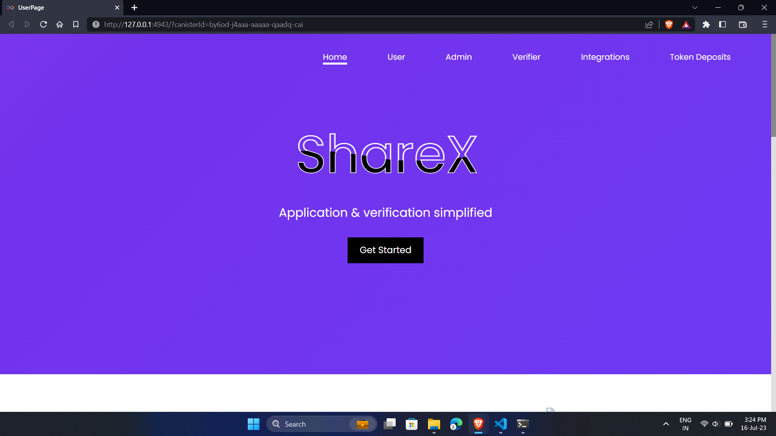The image size is (776, 436).
Task: Click the Brave Shields lion icon
Action: 669,25
